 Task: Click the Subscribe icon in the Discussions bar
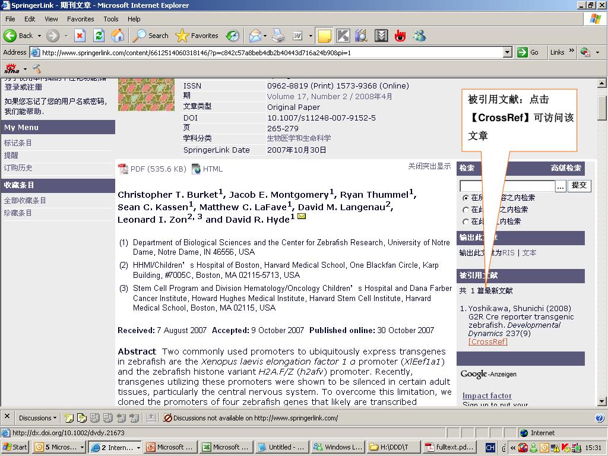pyautogui.click(x=151, y=417)
